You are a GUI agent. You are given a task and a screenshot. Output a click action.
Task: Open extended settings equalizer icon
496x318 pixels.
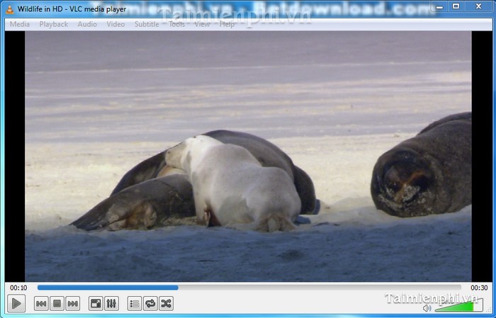[x=111, y=304]
